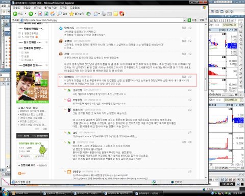This screenshot has height=196, width=245.
Task: Click the red magnifier toolbar icon
Action: click(x=122, y=14)
